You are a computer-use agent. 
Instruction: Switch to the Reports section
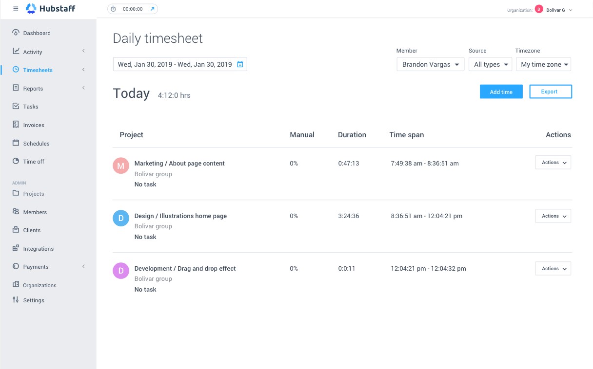(33, 89)
